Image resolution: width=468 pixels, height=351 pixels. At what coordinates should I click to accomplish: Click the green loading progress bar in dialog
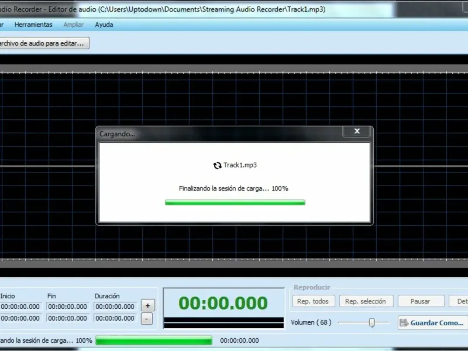point(235,202)
